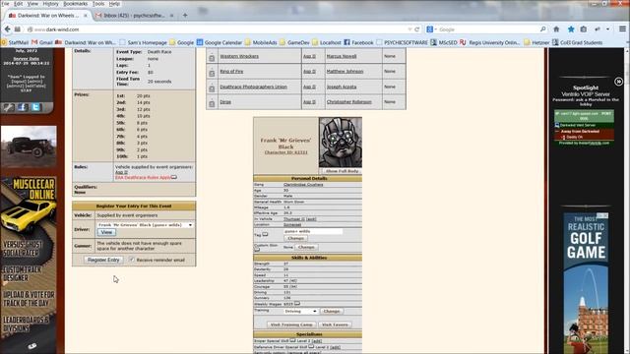The width and height of the screenshot is (630, 354).
Task: Open the Edit menu
Action: (x=19, y=4)
